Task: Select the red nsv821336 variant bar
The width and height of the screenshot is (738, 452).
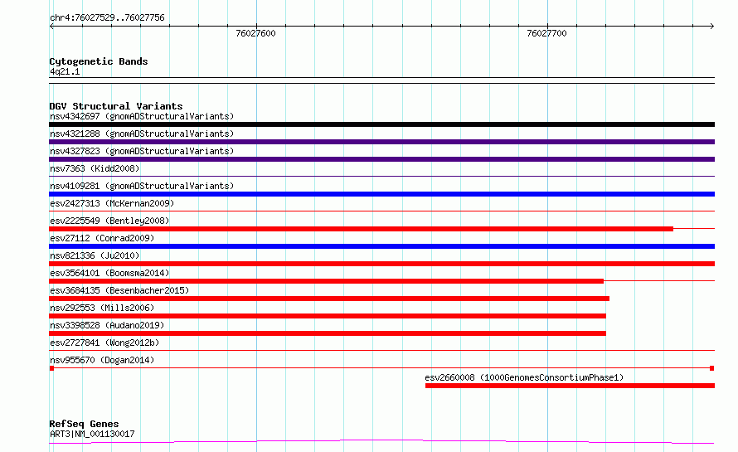Action: [381, 264]
